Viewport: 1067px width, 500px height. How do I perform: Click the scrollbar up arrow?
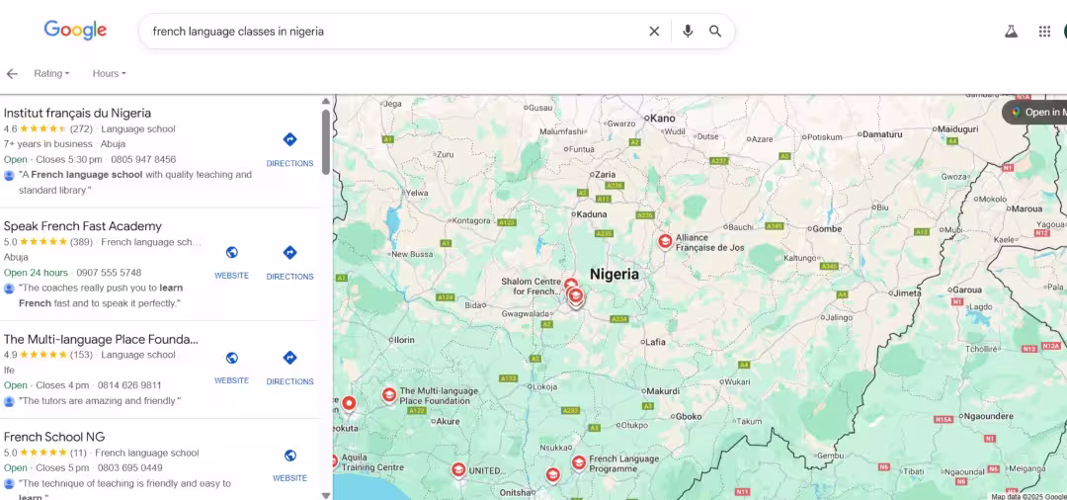326,102
